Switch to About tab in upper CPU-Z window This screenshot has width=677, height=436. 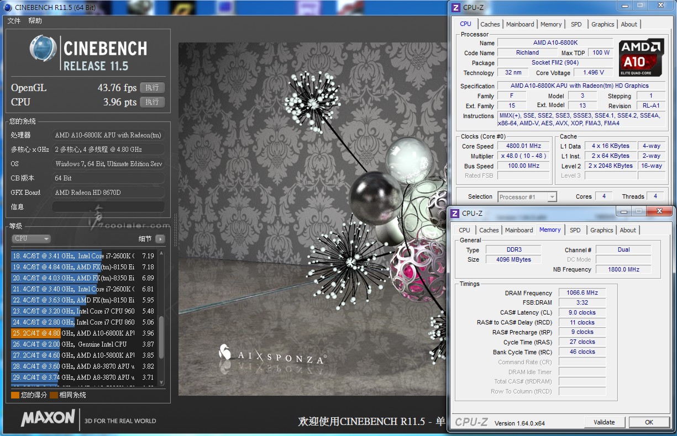click(x=629, y=24)
